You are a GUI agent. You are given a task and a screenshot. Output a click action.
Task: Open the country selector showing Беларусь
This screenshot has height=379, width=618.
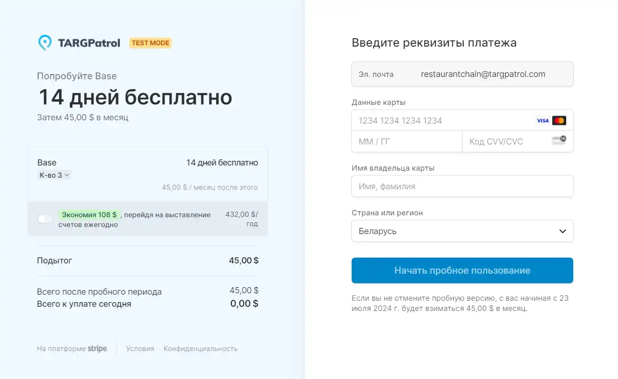(462, 231)
